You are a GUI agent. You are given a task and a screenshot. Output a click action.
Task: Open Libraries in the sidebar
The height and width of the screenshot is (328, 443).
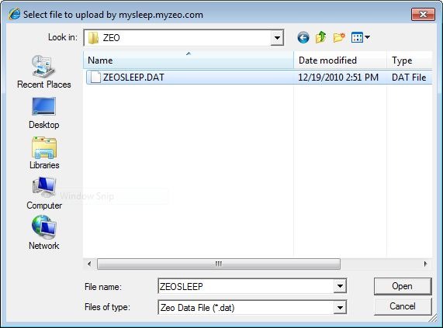(44, 153)
